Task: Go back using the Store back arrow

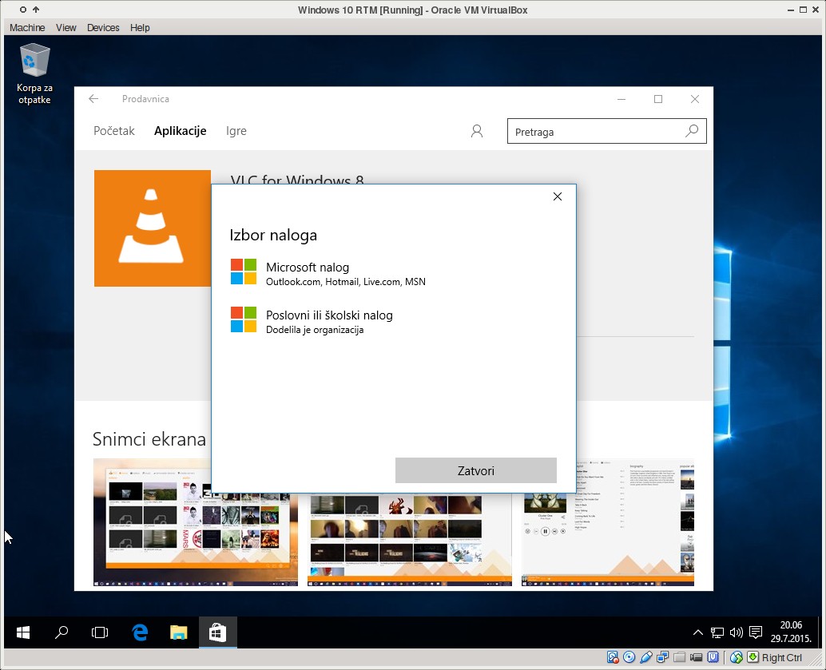Action: click(93, 99)
